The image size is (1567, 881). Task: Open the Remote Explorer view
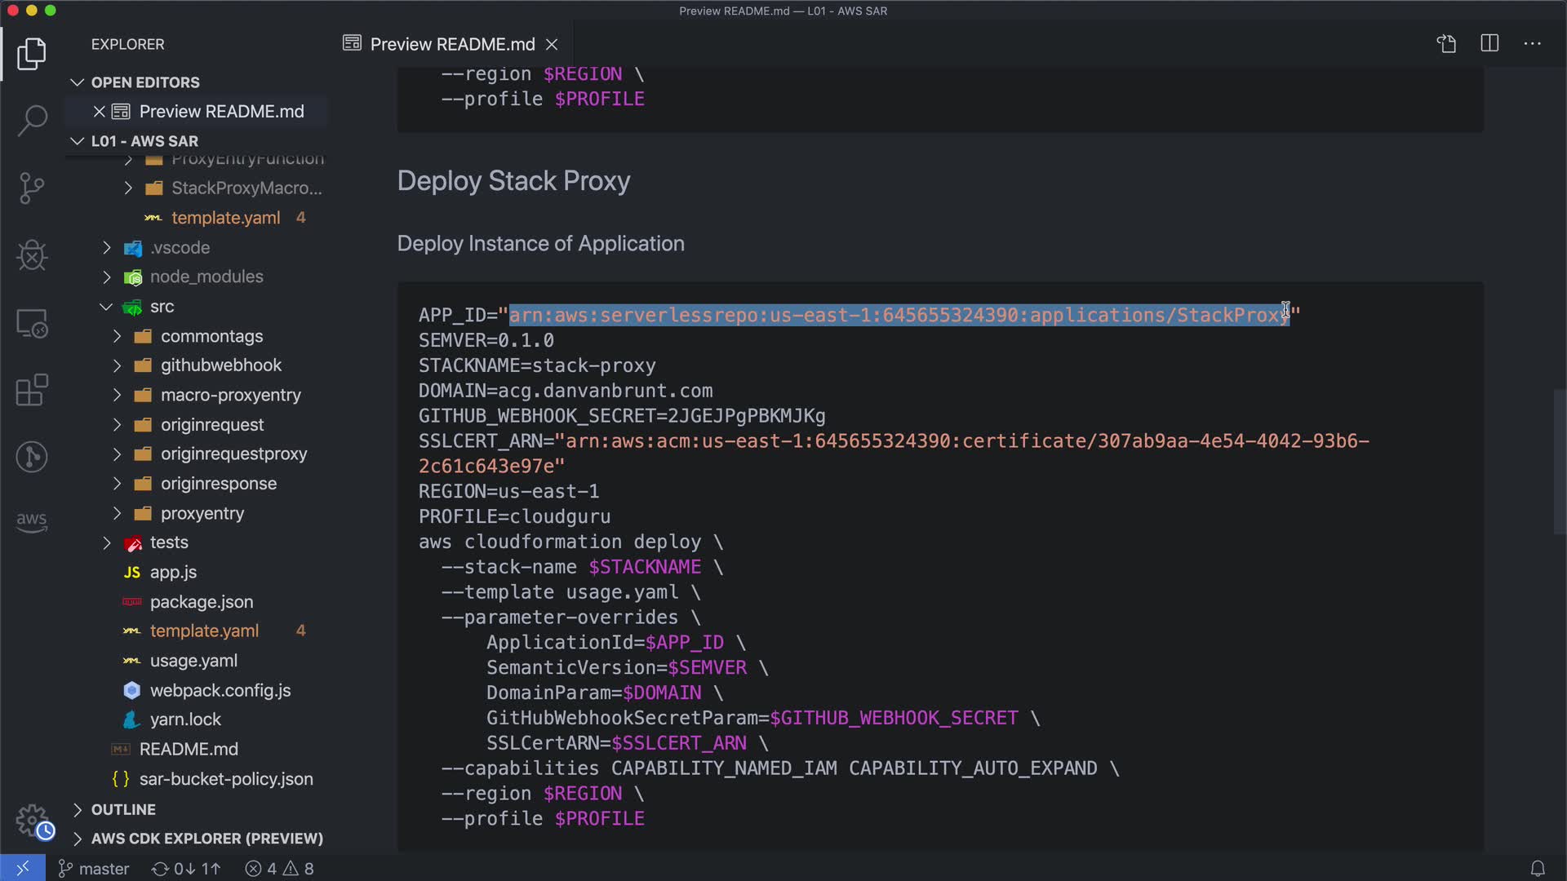pos(32,323)
